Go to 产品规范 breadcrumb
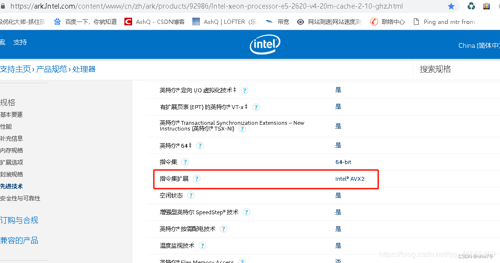The width and height of the screenshot is (500, 263). (x=52, y=69)
